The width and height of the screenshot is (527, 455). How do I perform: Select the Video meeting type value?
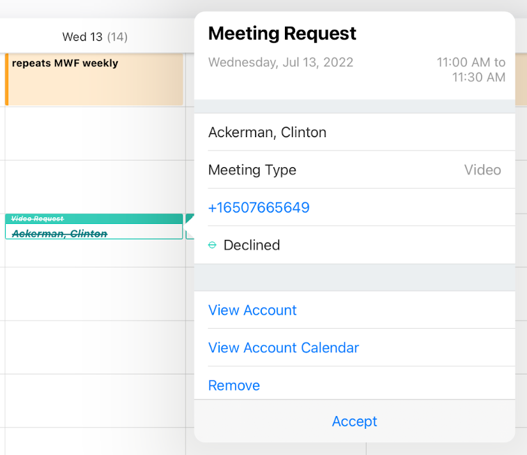[x=482, y=170]
